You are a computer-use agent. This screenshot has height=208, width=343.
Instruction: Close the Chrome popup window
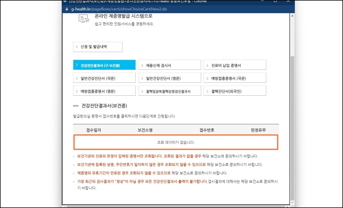click(x=288, y=1)
